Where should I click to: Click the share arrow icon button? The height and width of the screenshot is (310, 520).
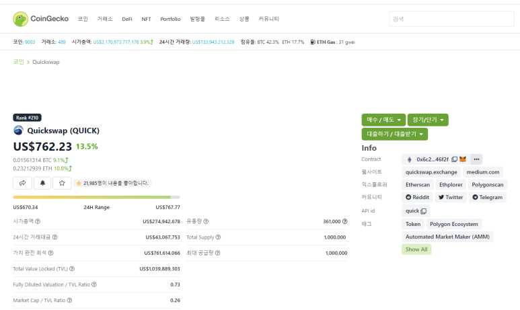pos(23,183)
